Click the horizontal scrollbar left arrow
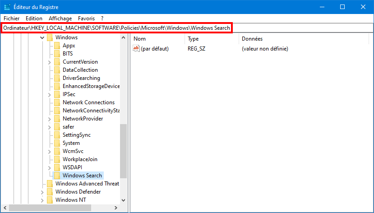Image resolution: width=374 pixels, height=213 pixels. pyautogui.click(x=5, y=208)
